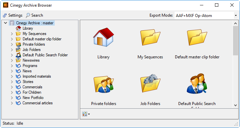Click the 'Library' caption in content pane
240x128 pixels.
pyautogui.click(x=103, y=57)
